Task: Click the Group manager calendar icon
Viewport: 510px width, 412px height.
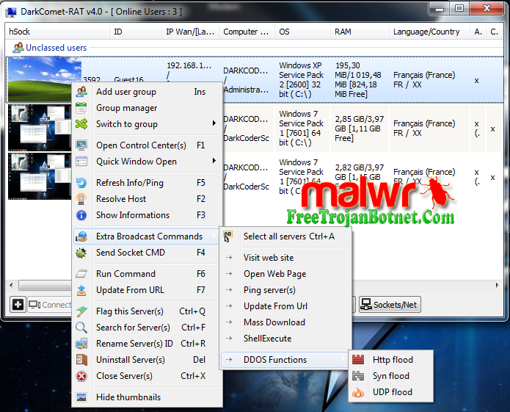Action: click(x=81, y=108)
